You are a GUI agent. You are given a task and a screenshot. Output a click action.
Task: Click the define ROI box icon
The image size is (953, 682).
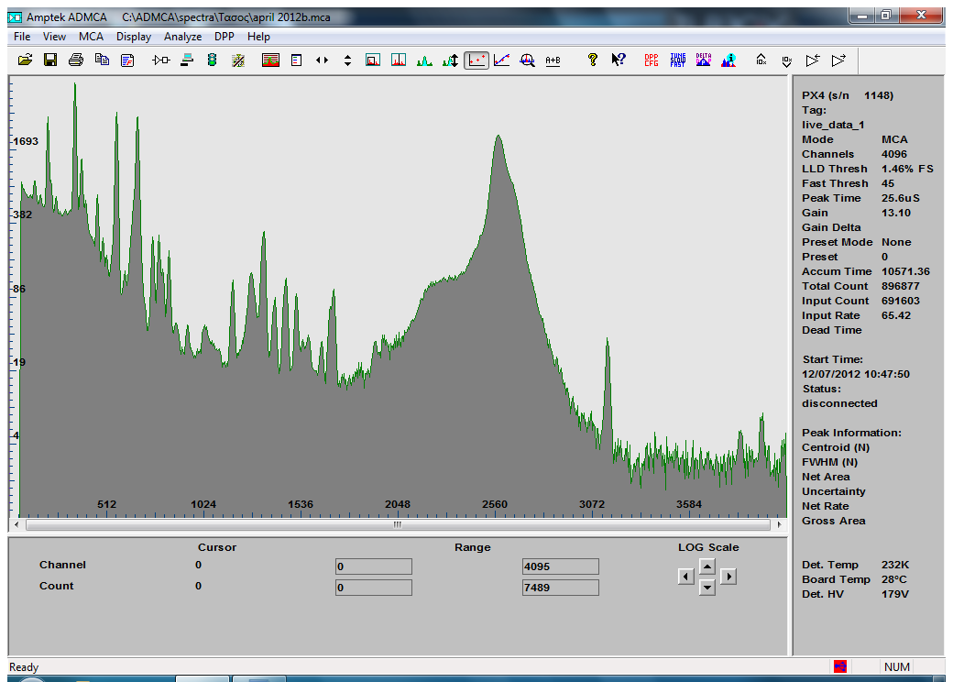point(373,60)
